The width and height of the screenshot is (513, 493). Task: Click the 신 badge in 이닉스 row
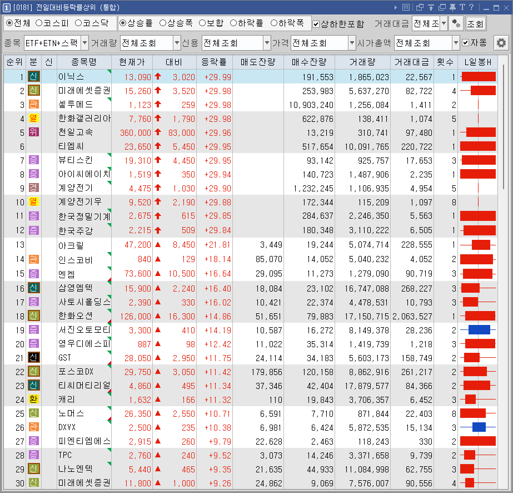click(33, 77)
